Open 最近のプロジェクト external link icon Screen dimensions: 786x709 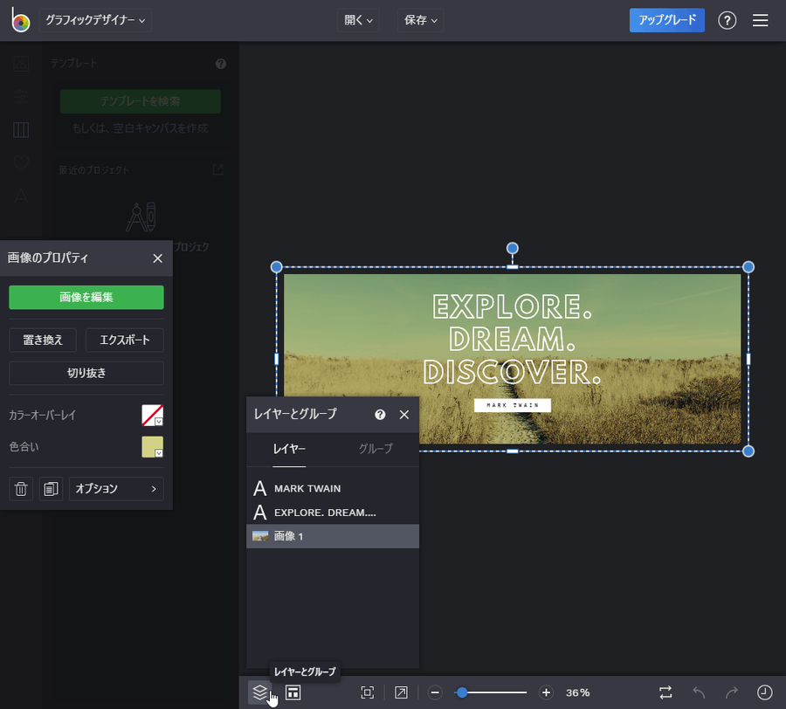217,170
